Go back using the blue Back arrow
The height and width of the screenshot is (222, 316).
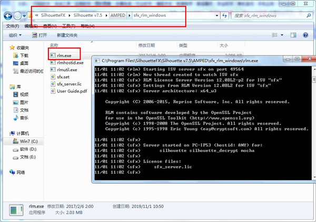point(8,15)
